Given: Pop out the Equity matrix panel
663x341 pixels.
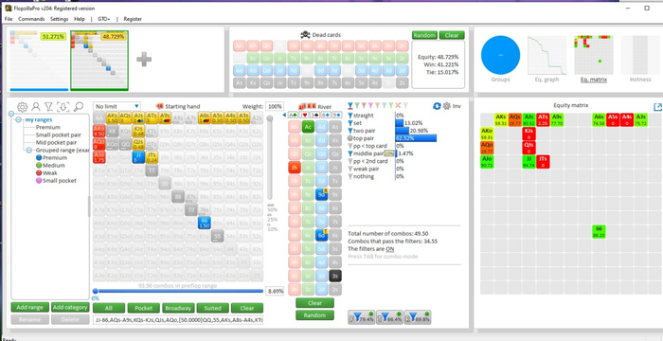Looking at the screenshot, I should pos(657,107).
